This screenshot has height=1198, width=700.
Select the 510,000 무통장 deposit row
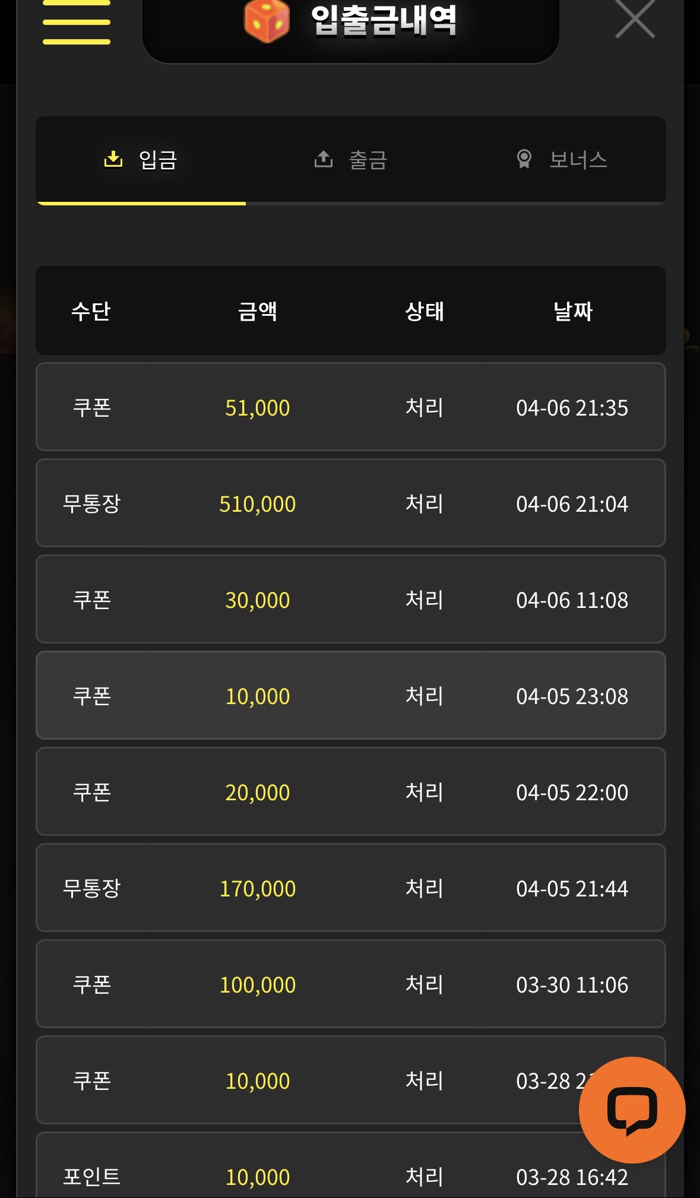(350, 503)
